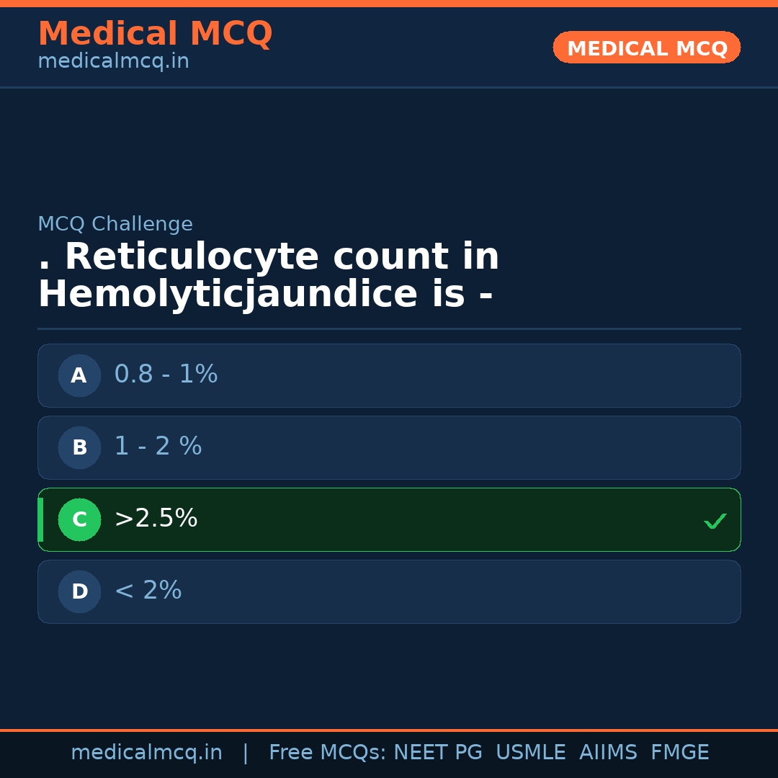Click the green letter C circle badge
This screenshot has height=778, width=778.
click(79, 519)
